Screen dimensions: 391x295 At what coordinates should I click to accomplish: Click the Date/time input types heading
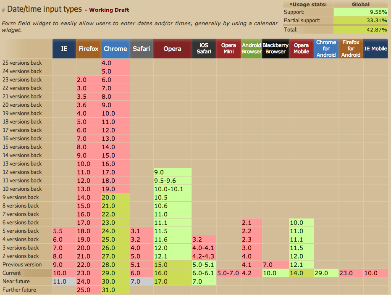[x=45, y=9]
